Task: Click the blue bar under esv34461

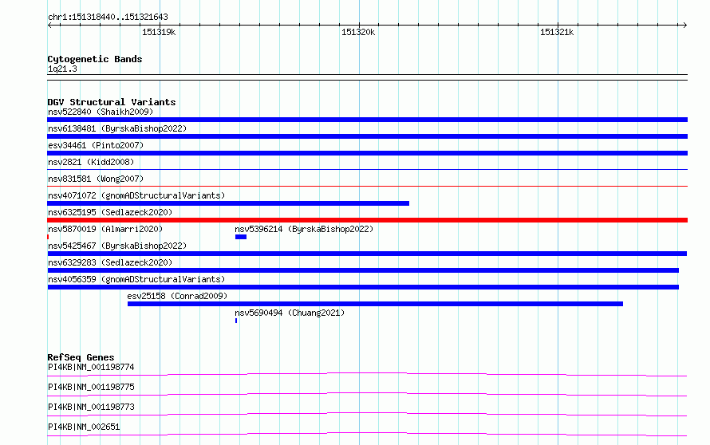Action: coord(367,153)
